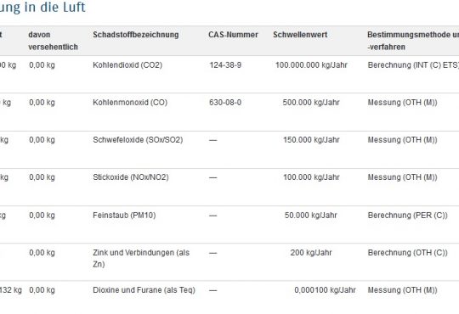Click the Schwellenwert column header
Screen dimensions: 459x314
coord(300,35)
